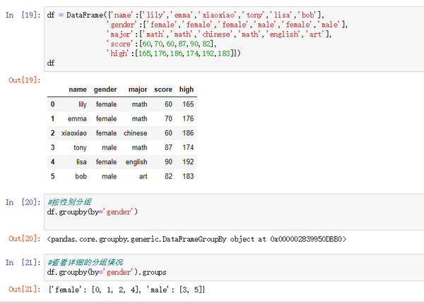Click the Out[20] output prompt

tap(25, 239)
